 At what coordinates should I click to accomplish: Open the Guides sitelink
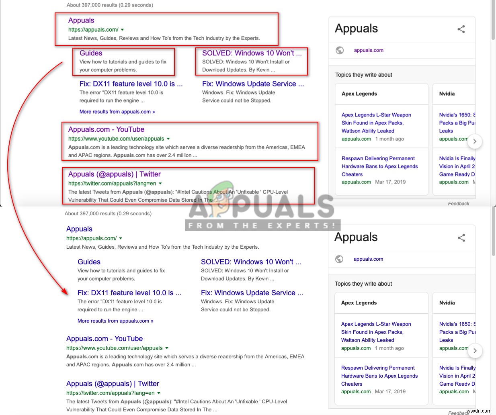pos(90,53)
